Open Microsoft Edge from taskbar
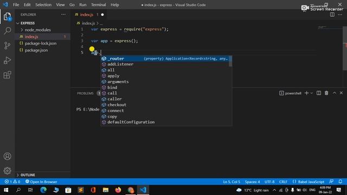 click(43, 190)
